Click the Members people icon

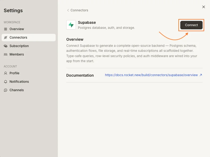(6, 54)
